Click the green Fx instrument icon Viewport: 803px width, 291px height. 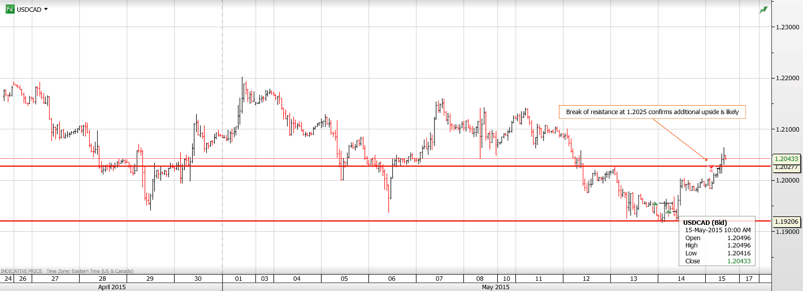pos(10,10)
